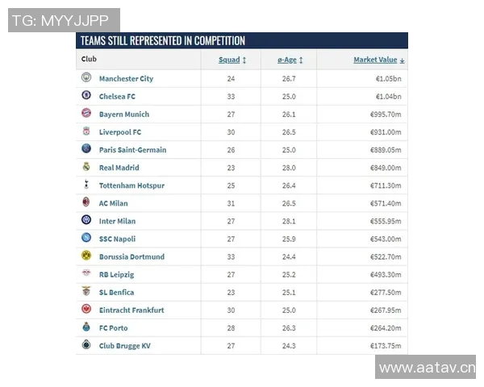Click the Liverpool FC club crest
Screen dimensions: 484x387
(x=86, y=131)
